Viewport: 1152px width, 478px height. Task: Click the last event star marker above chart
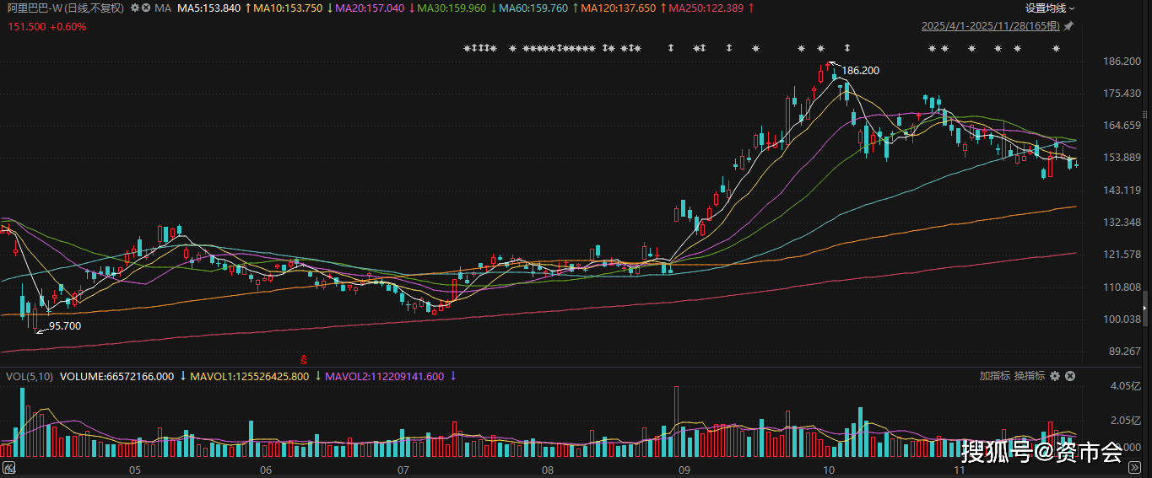(x=1056, y=48)
